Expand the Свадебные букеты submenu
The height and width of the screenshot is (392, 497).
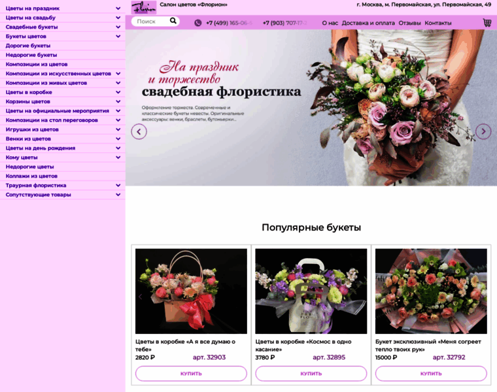[x=118, y=27]
